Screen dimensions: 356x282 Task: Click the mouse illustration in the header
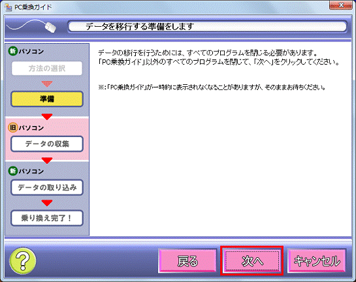pyautogui.click(x=50, y=27)
